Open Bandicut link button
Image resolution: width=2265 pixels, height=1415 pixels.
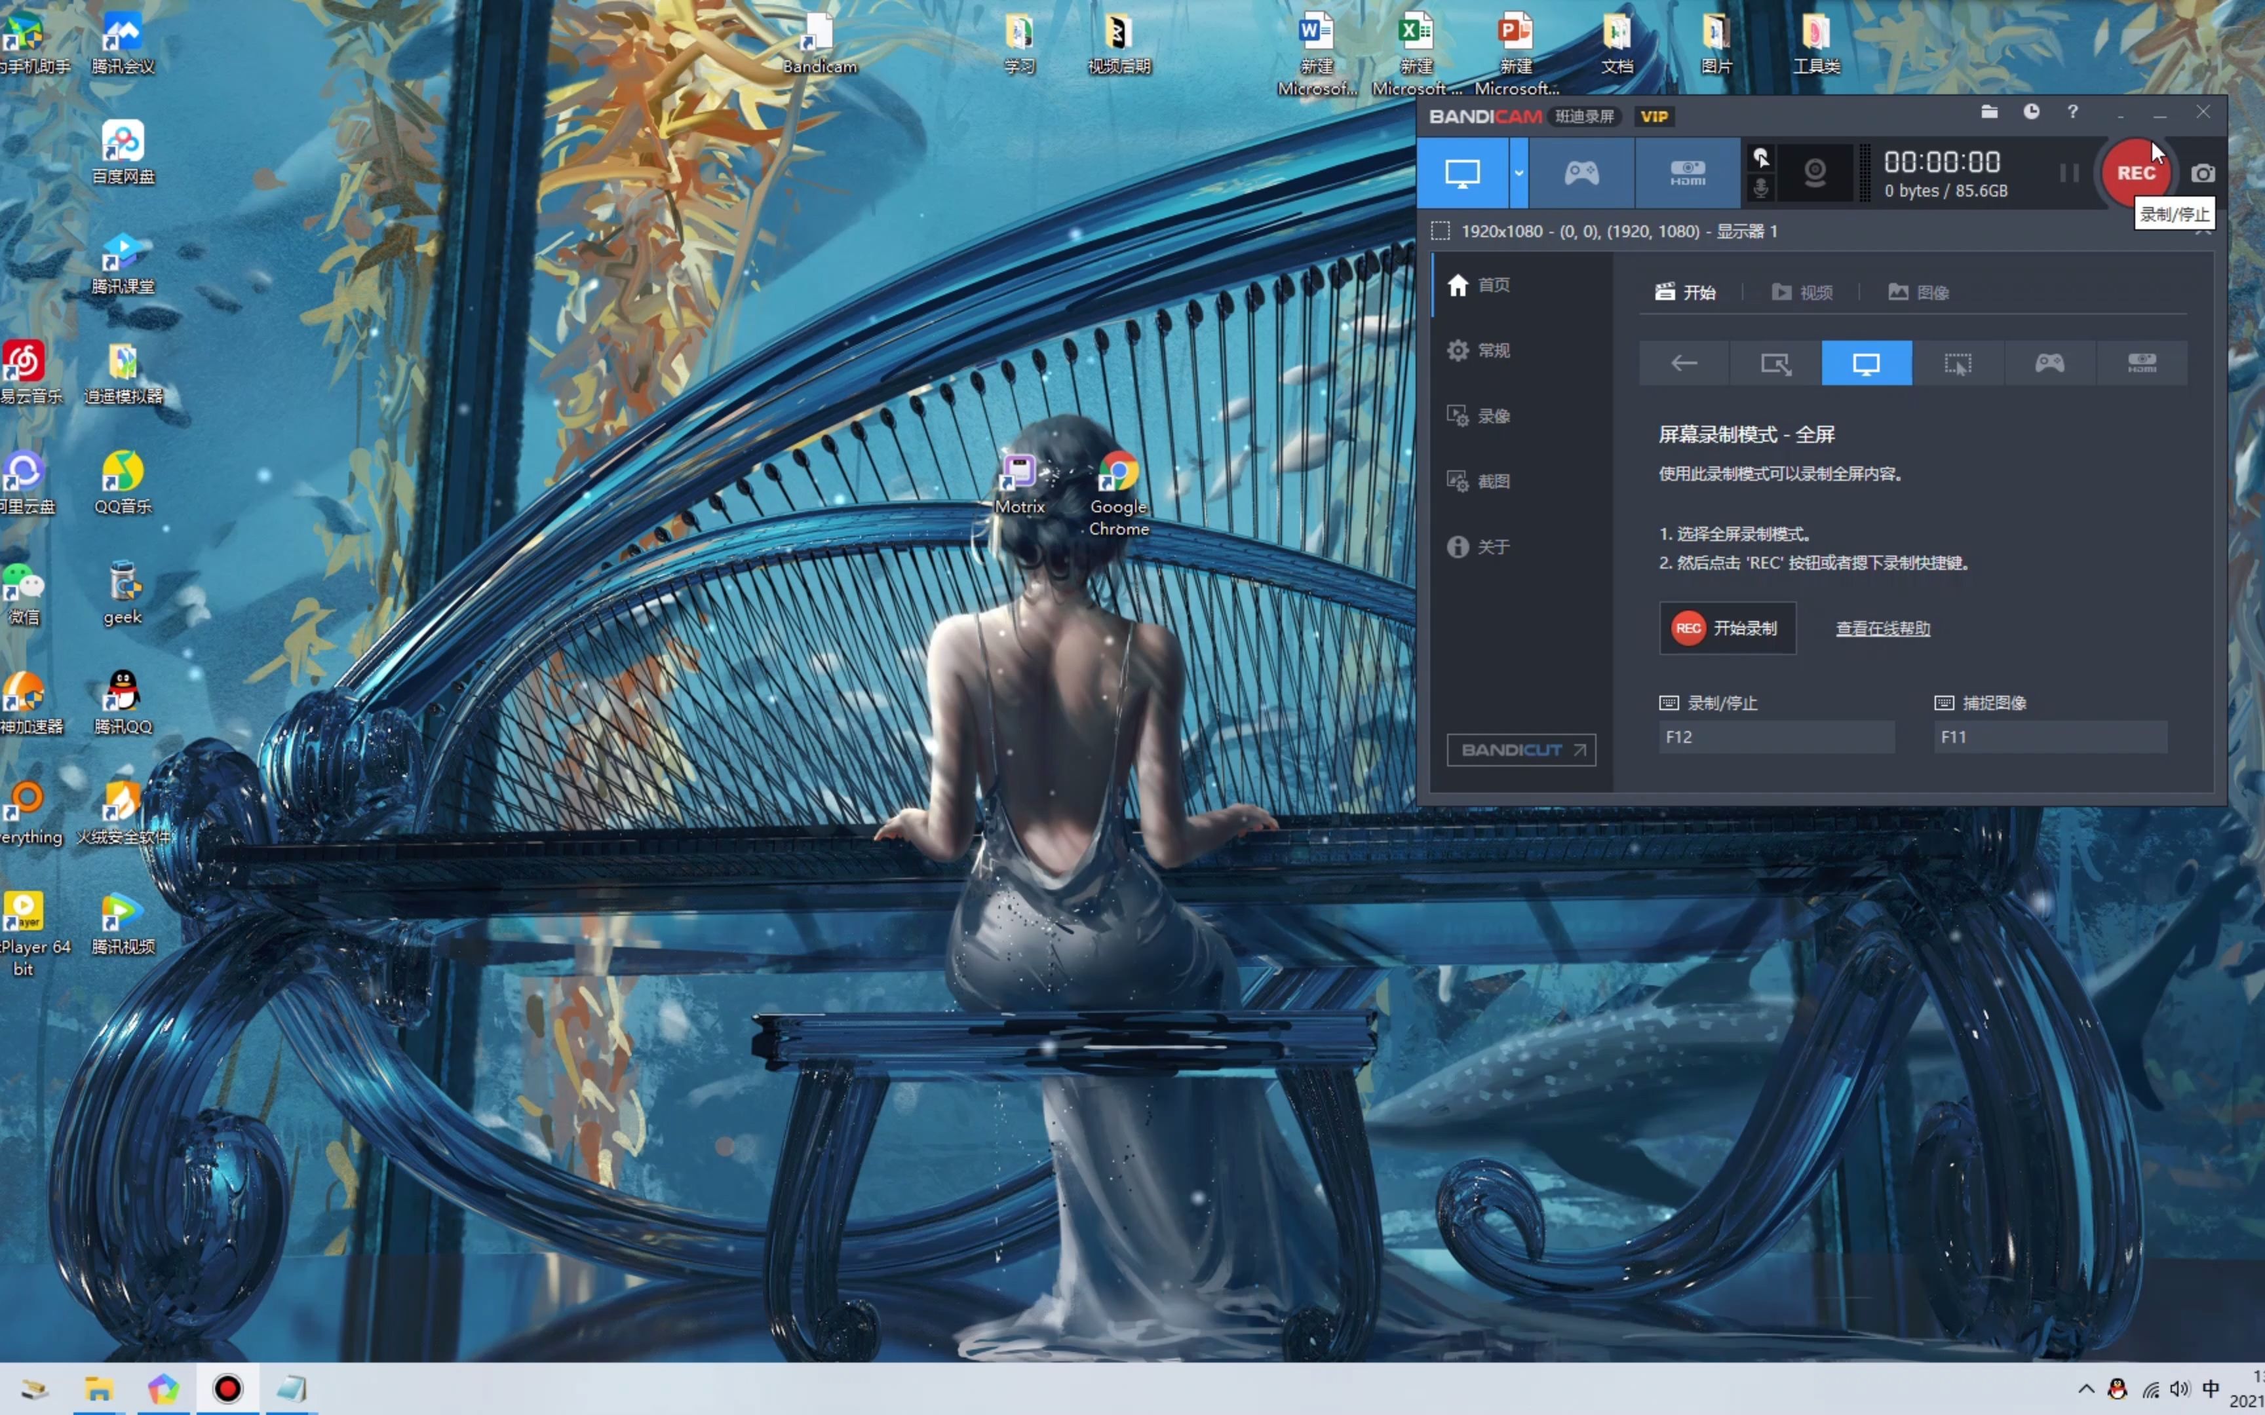click(x=1521, y=749)
